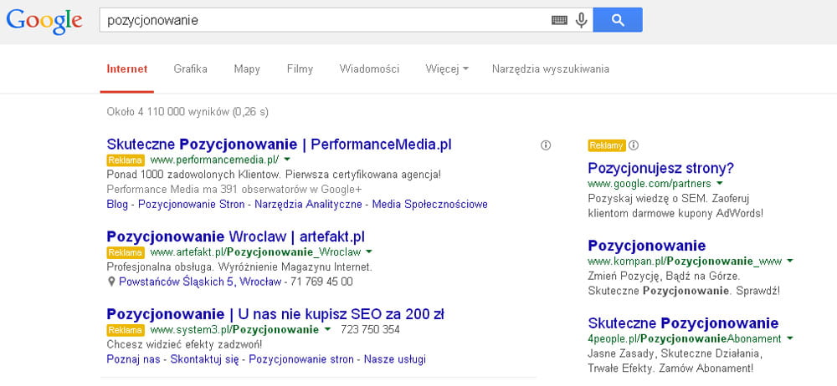The image size is (837, 386).
Task: Click Reklama badge of artefakt.pl ad
Action: coord(126,252)
